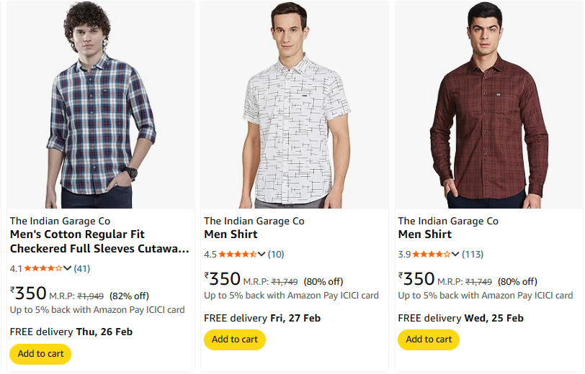Image resolution: width=585 pixels, height=374 pixels.
Task: Add maroon Men Shirt to cart
Action: (429, 339)
